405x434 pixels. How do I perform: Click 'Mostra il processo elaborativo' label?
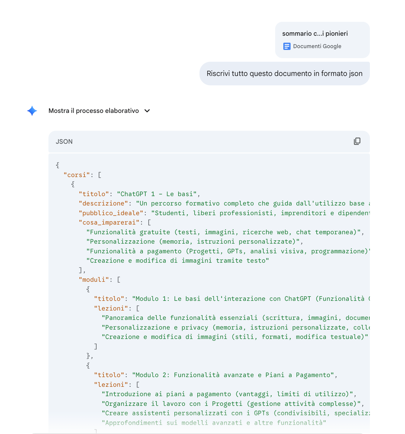click(94, 111)
